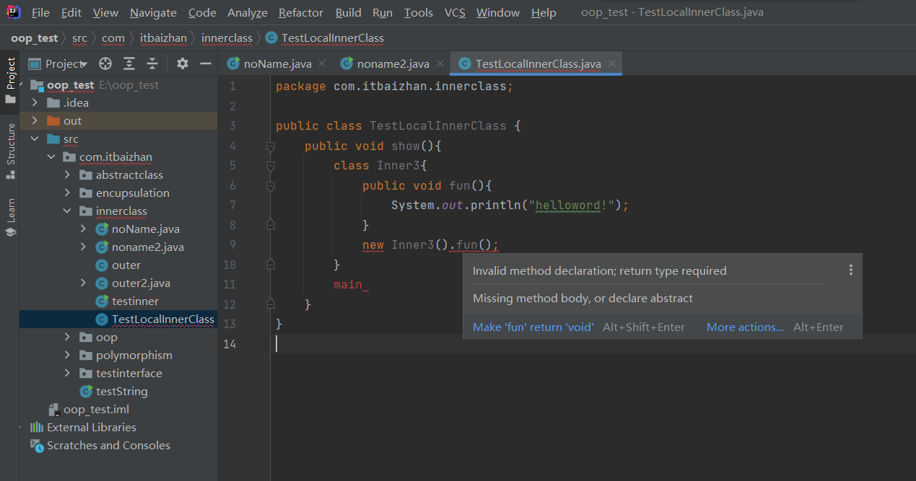This screenshot has height=481, width=916.
Task: Open the Navigate menu
Action: [x=153, y=13]
